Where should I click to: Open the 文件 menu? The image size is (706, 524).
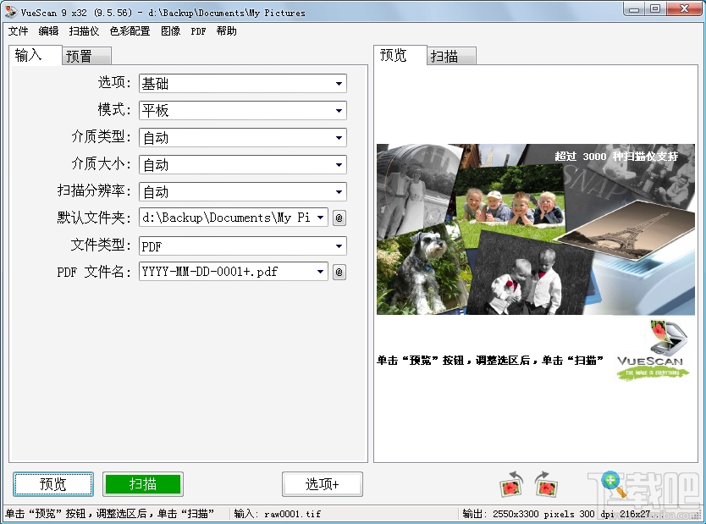[x=19, y=31]
